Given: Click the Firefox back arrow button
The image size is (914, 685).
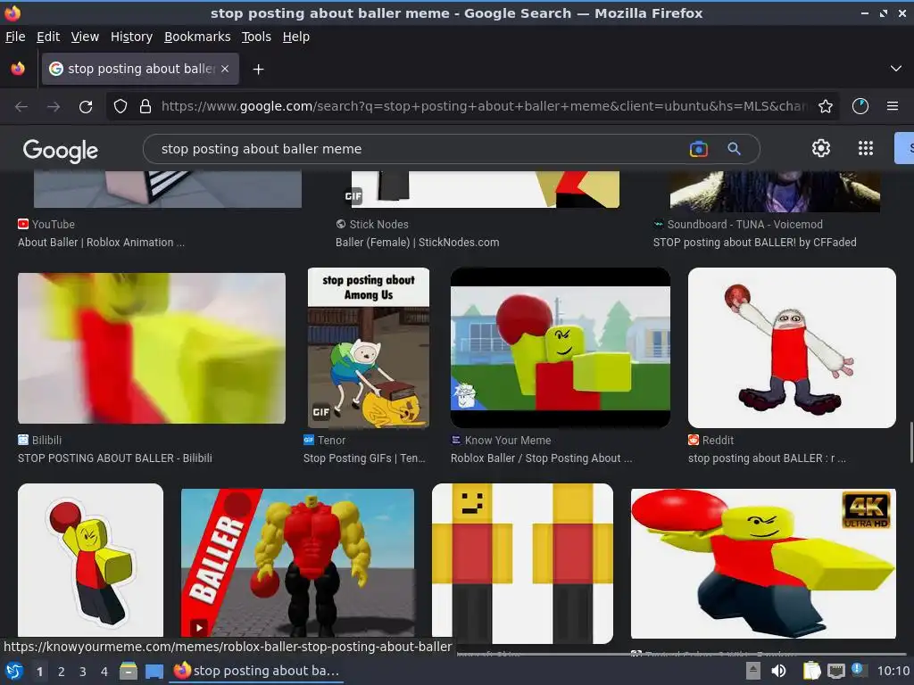Looking at the screenshot, I should click(x=21, y=107).
